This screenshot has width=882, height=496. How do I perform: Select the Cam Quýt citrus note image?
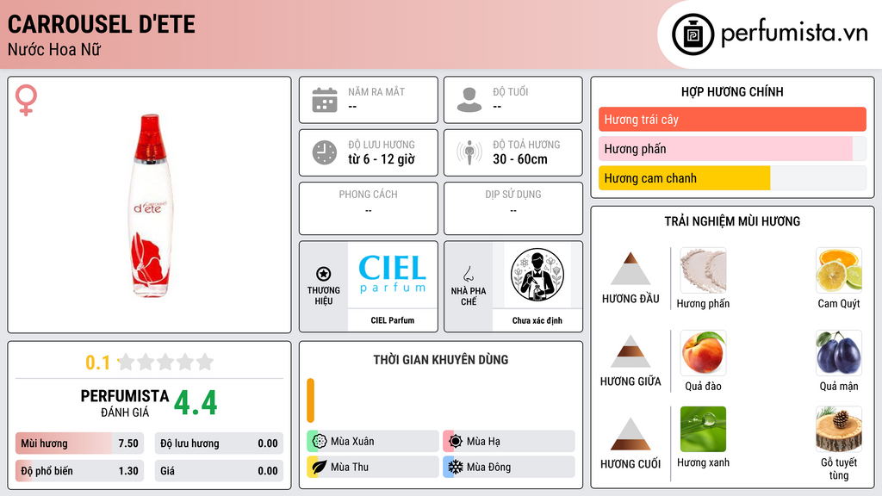pos(839,270)
